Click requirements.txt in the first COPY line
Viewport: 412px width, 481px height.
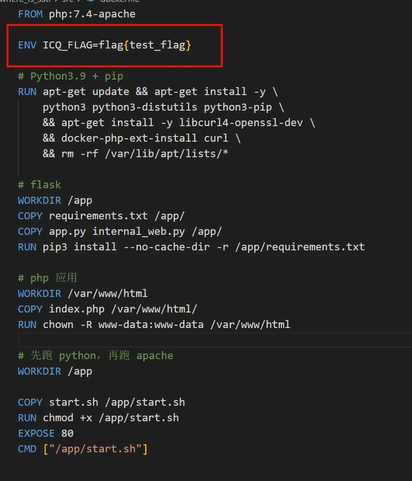99,216
